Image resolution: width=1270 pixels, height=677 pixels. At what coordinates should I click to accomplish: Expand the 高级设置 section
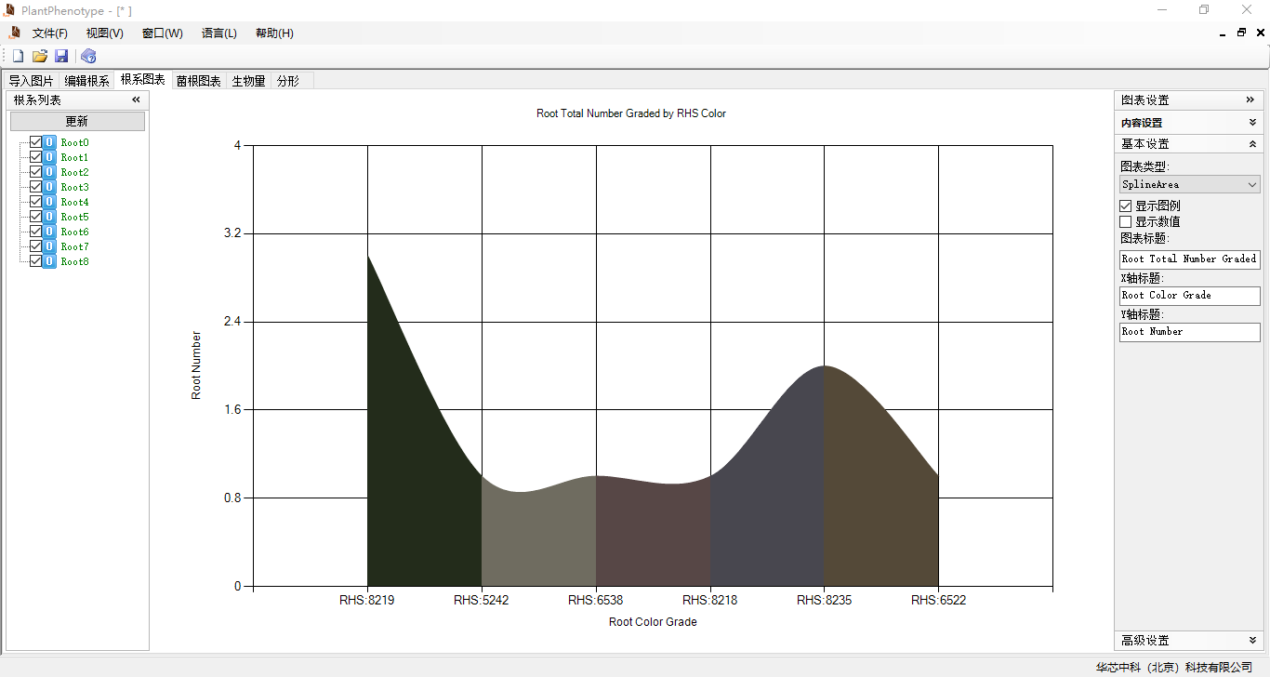1252,641
